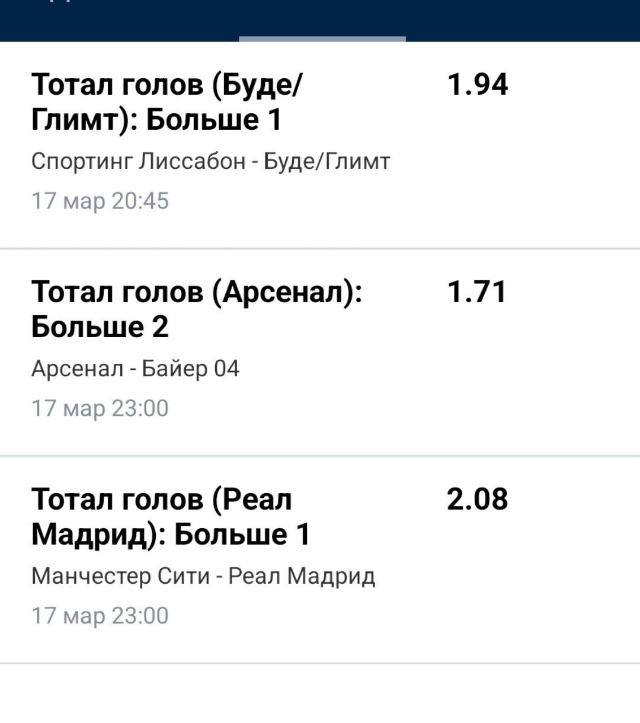Open the Реал Мадрид total goals bet
640x723 pixels.
coord(171,517)
